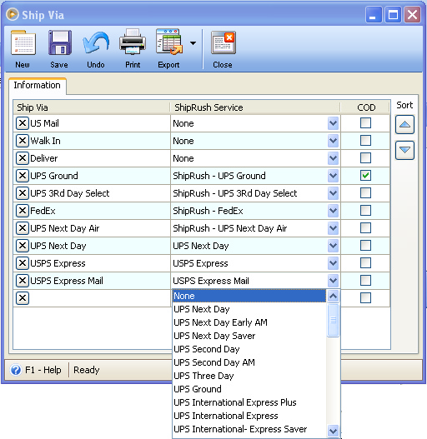Maximize the Ship Via window
427x439 pixels.
click(x=393, y=14)
